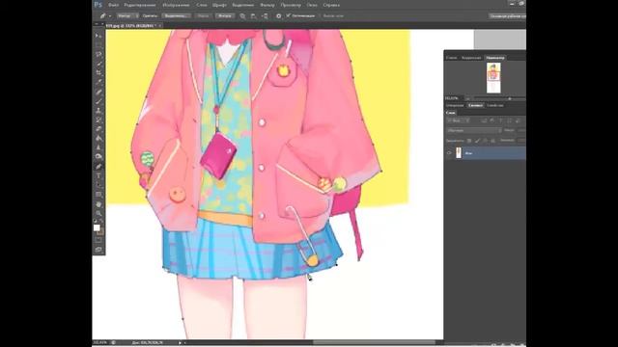618x347 pixels.
Task: Select the Pen tool in toolbox
Action: pos(98,167)
